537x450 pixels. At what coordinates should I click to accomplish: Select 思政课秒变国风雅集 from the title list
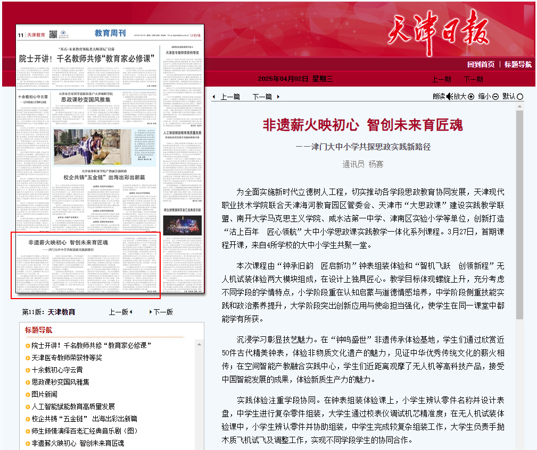[60, 382]
